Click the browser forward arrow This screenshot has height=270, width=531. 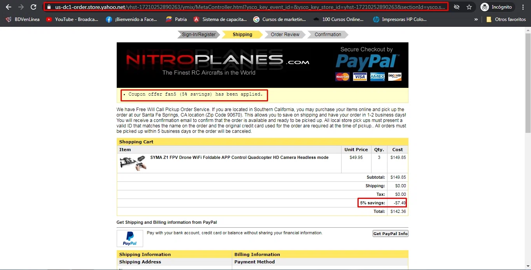21,7
